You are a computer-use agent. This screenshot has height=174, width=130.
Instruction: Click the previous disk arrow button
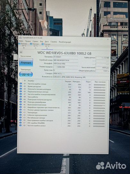(21, 52)
